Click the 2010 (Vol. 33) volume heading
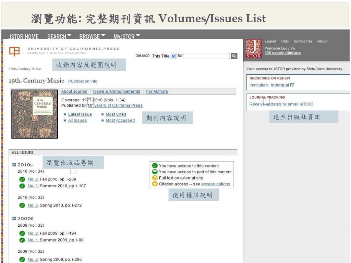The height and width of the screenshot is (263, 351). pyautogui.click(x=31, y=197)
